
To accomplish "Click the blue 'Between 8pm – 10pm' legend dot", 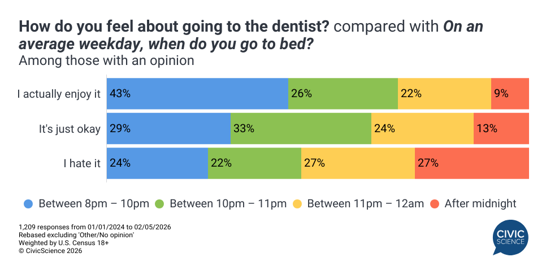I will coord(29,203).
